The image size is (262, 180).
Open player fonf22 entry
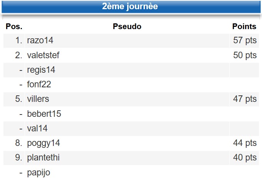[x=39, y=84]
